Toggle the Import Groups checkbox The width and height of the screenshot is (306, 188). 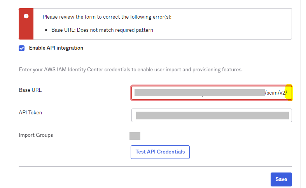(x=135, y=136)
